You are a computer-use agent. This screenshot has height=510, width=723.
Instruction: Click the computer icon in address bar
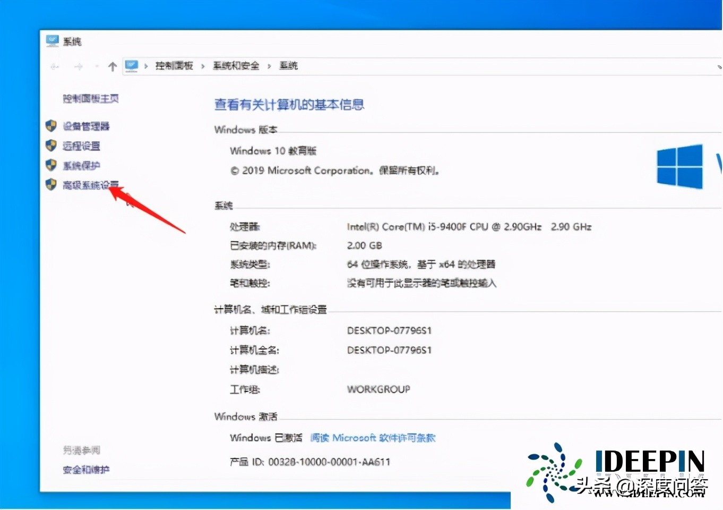pos(131,66)
